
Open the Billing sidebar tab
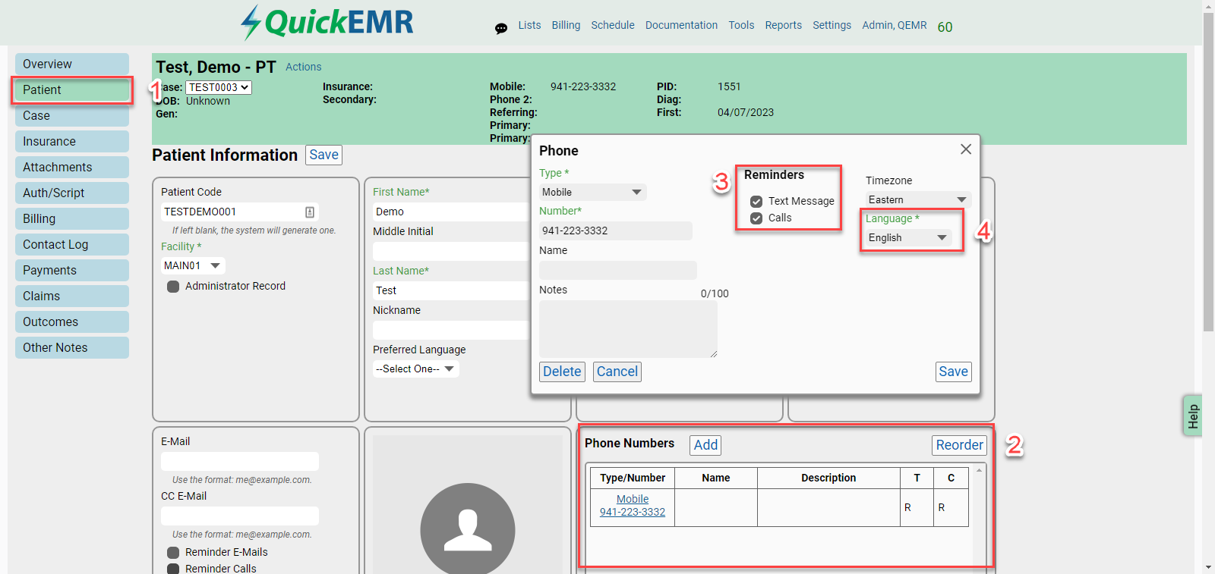72,219
